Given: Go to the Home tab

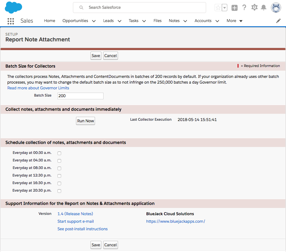Looking at the screenshot, I should 49,21.
